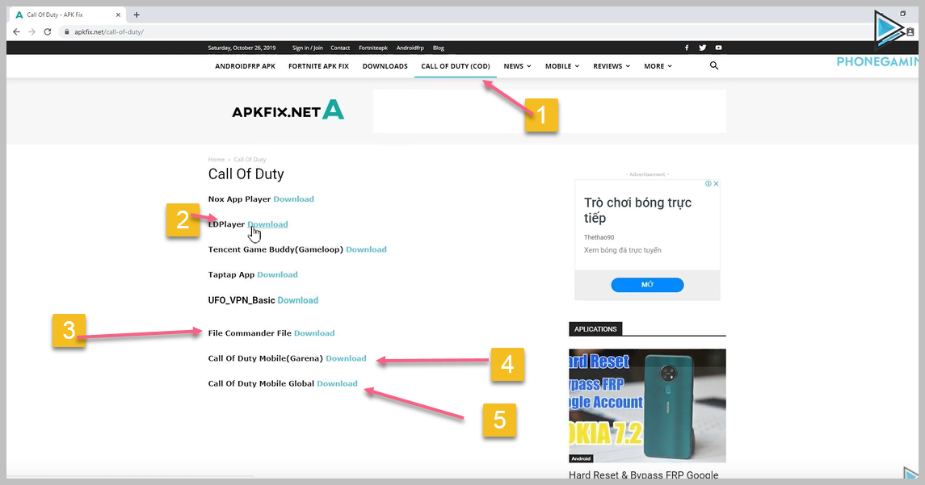Viewport: 925px width, 485px height.
Task: Click the Saturday, October 26, 2019 date text
Action: point(242,48)
